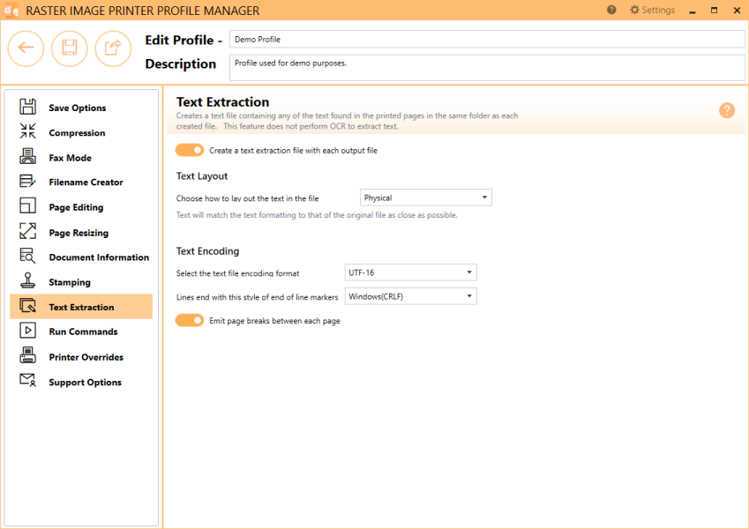The height and width of the screenshot is (529, 749).
Task: Click the save profile disk icon
Action: 70,48
